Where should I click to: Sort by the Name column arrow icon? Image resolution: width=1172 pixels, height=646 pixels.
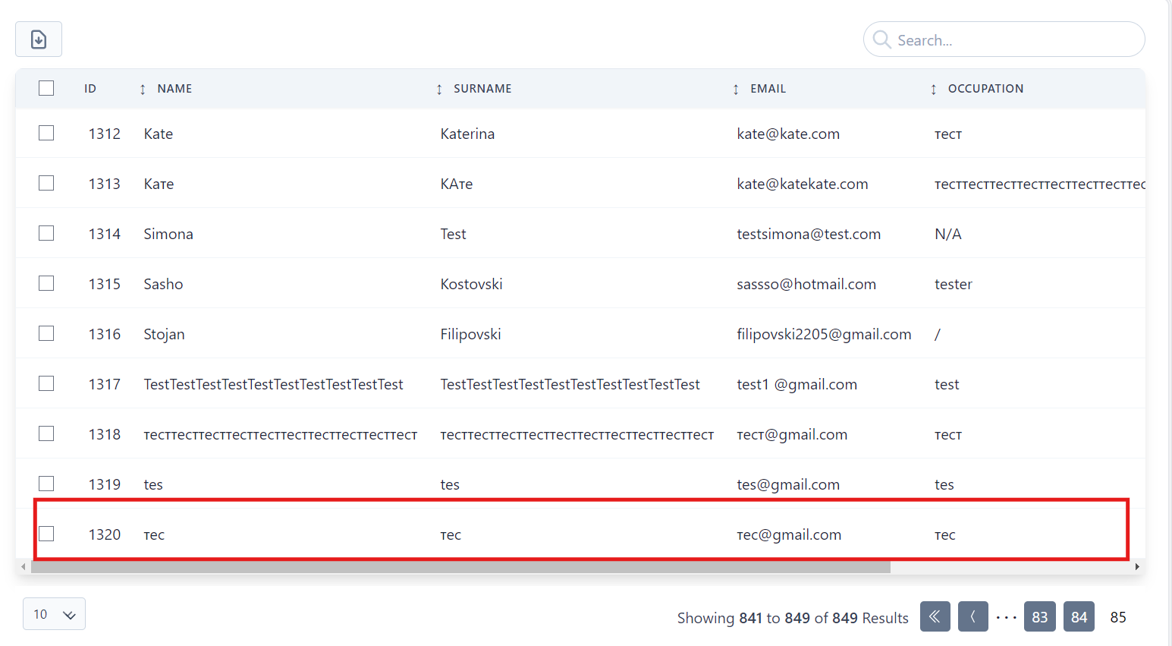[143, 90]
